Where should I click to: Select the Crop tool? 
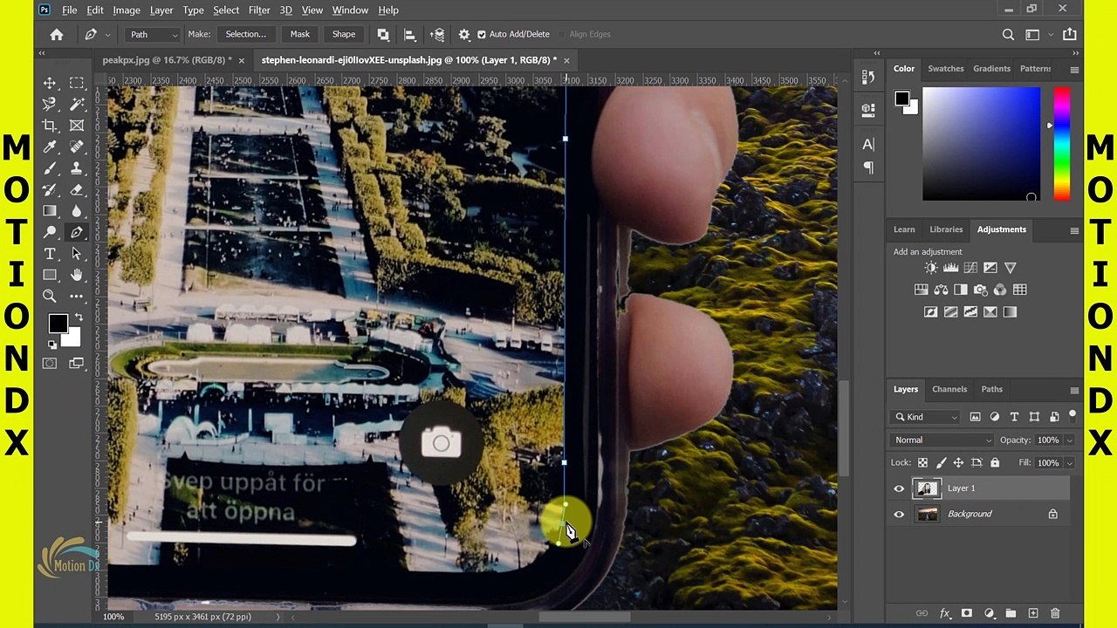tap(50, 126)
